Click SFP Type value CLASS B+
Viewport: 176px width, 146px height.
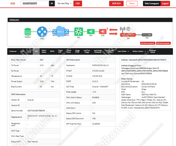pyautogui.click(x=96, y=124)
